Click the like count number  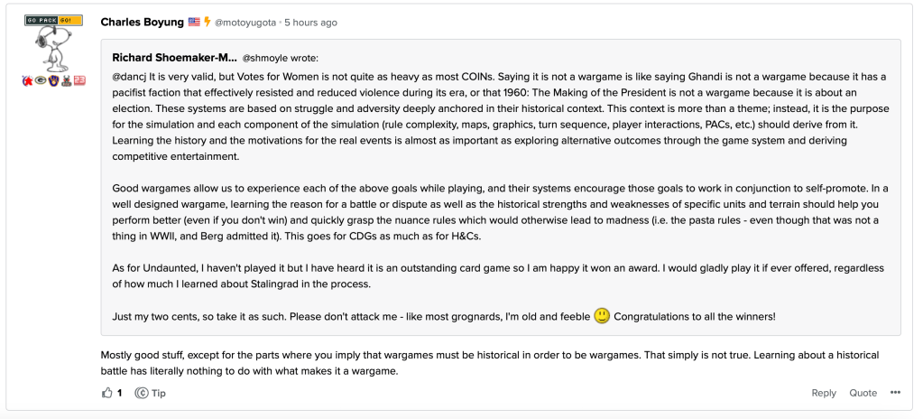pyautogui.click(x=120, y=393)
